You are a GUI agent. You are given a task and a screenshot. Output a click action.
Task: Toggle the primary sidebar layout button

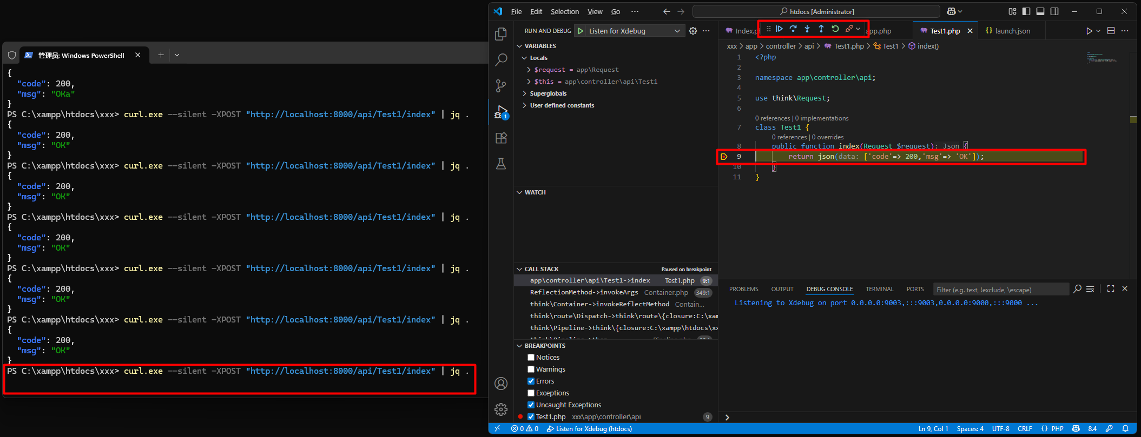point(1026,11)
